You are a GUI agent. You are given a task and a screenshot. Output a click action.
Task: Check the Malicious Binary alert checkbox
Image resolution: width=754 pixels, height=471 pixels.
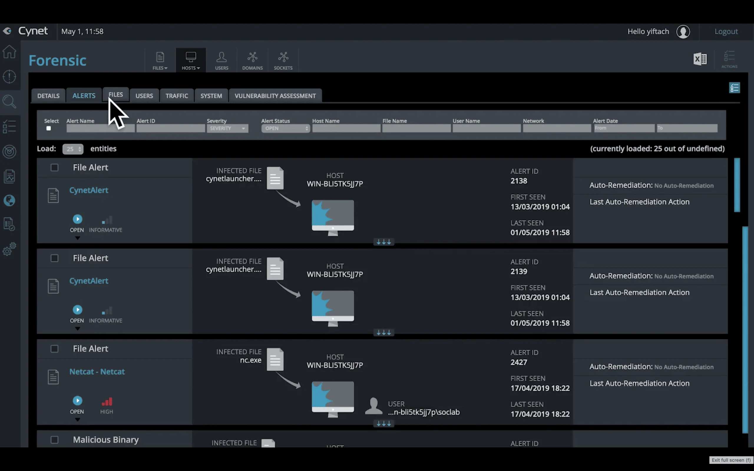[54, 440]
